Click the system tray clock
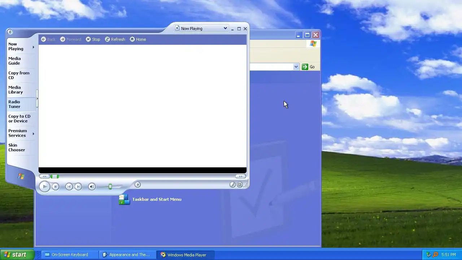 click(x=448, y=255)
